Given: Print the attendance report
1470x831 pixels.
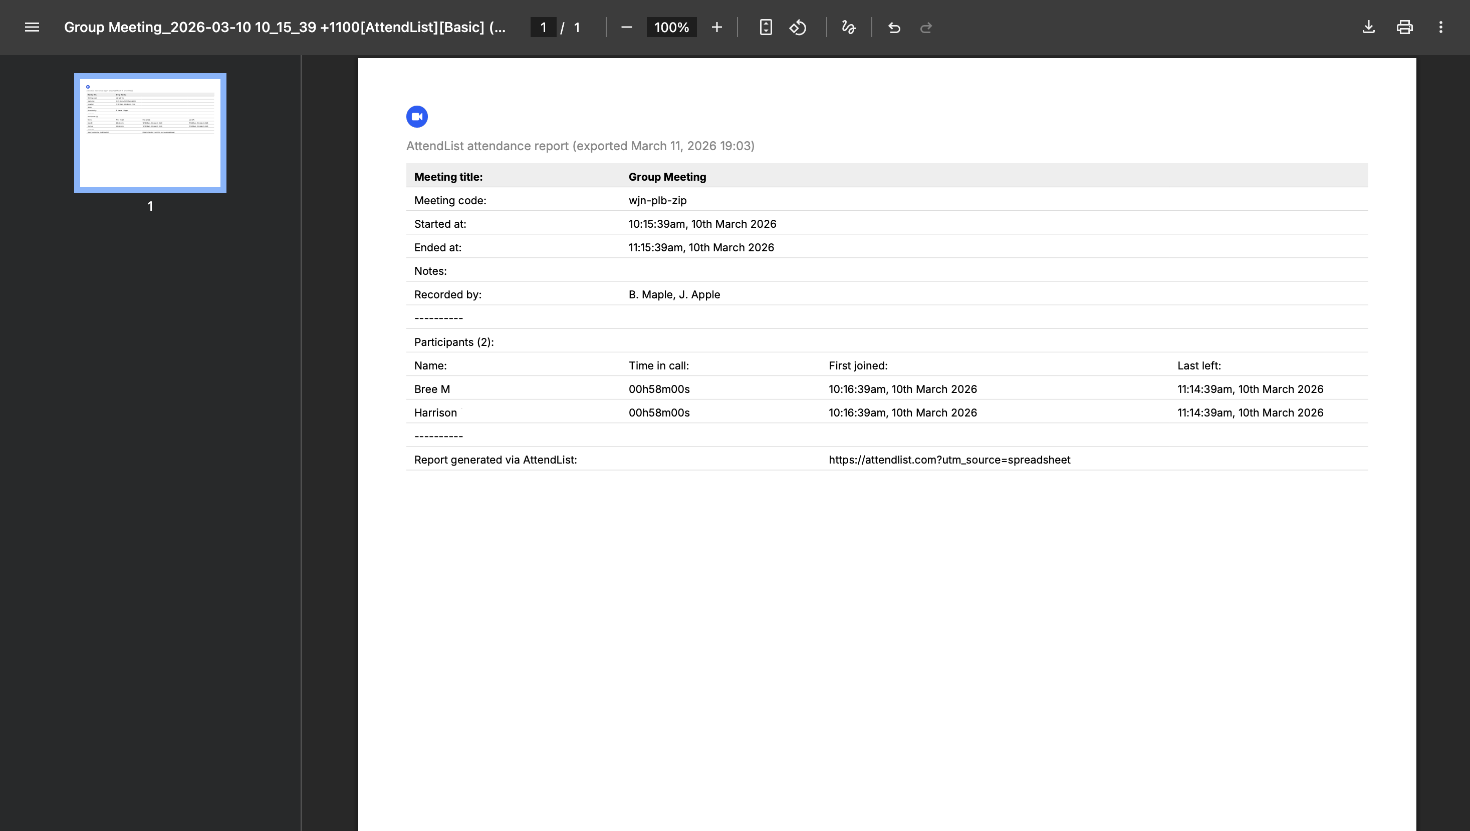Looking at the screenshot, I should coord(1405,27).
